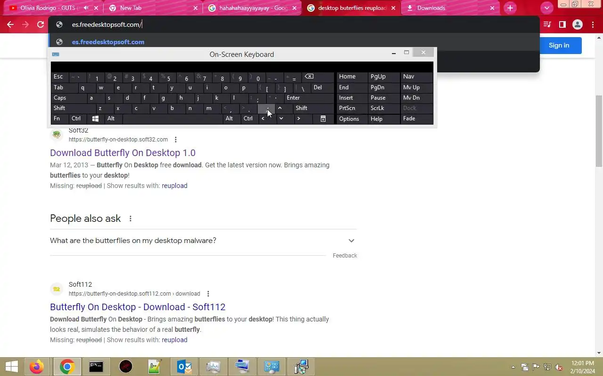Viewport: 603px width, 376px height.
Task: Click into the Chrome address bar
Action: [x=294, y=24]
